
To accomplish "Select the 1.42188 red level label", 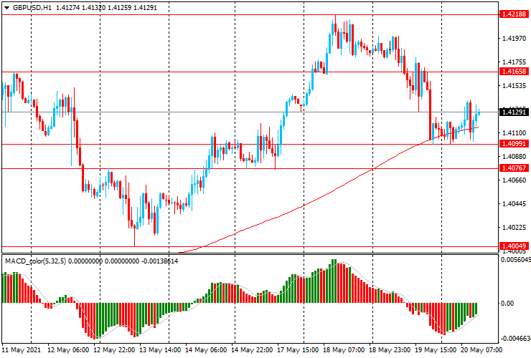I will (x=514, y=14).
